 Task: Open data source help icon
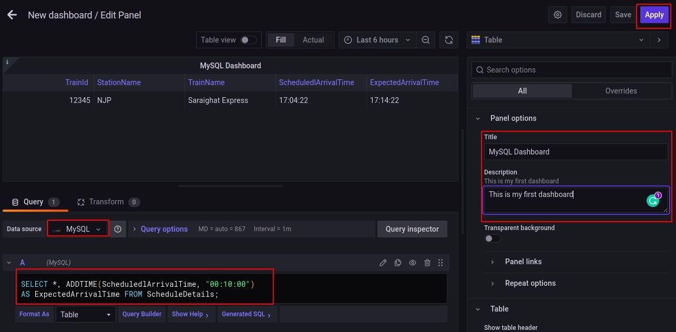(x=118, y=229)
